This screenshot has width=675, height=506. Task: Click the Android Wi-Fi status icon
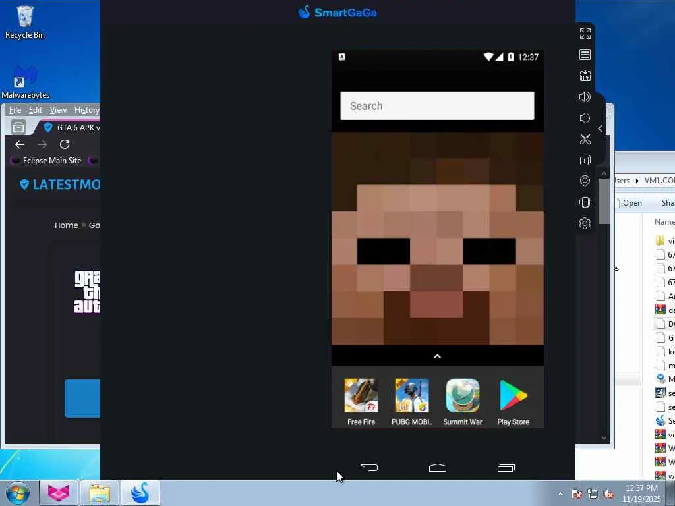[x=488, y=57]
